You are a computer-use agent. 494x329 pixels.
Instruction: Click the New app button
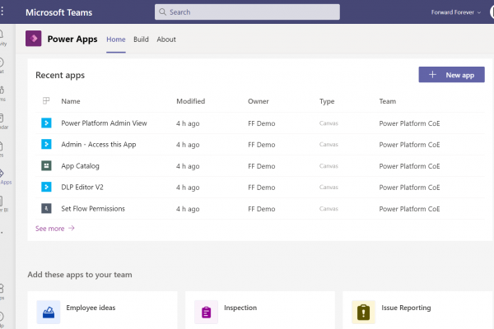tap(451, 75)
